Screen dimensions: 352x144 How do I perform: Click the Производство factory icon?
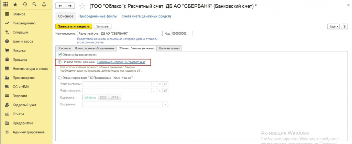coord(7,78)
